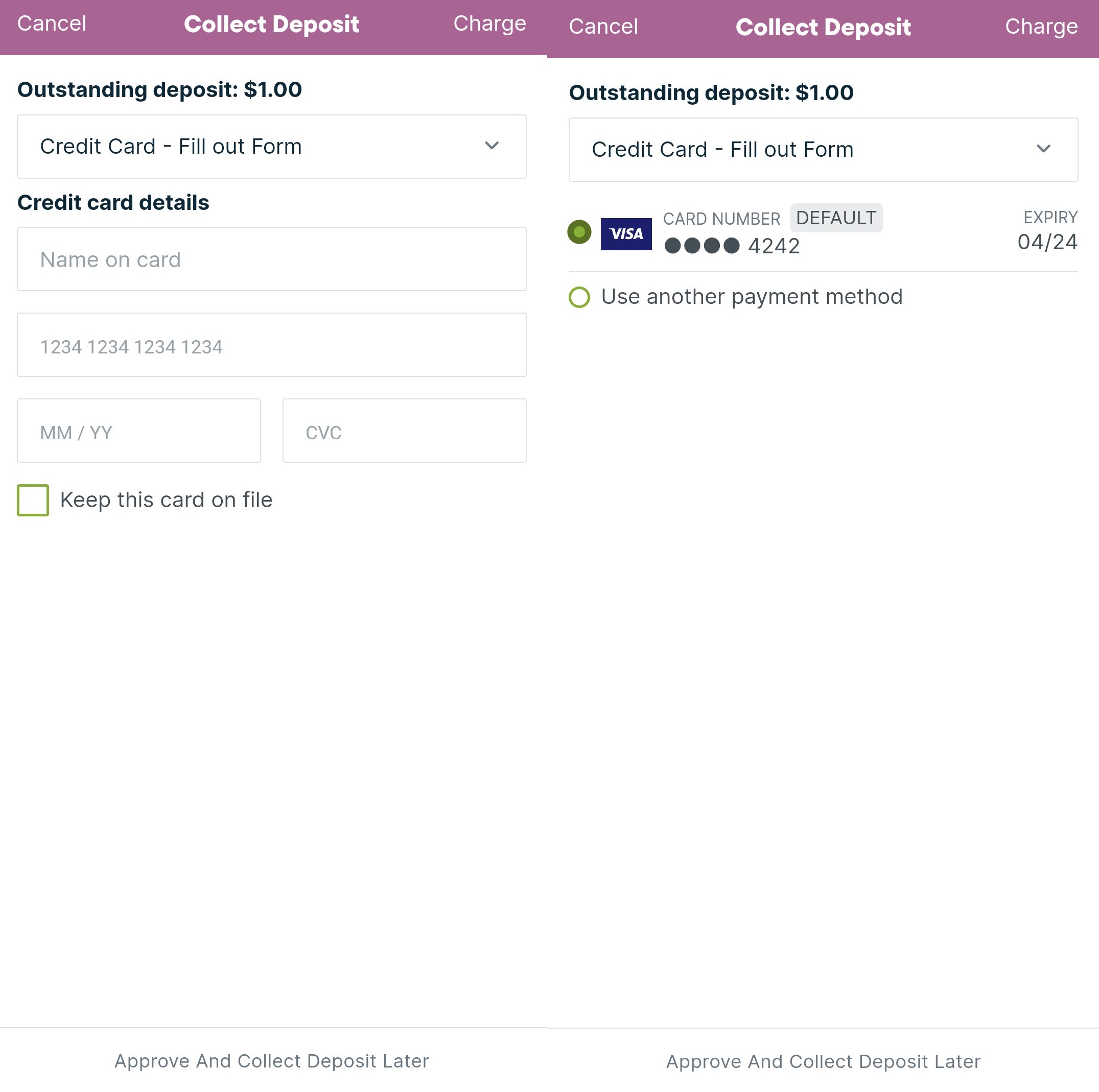The height and width of the screenshot is (1092, 1099).
Task: Click Cancel in the right header
Action: pyautogui.click(x=603, y=27)
